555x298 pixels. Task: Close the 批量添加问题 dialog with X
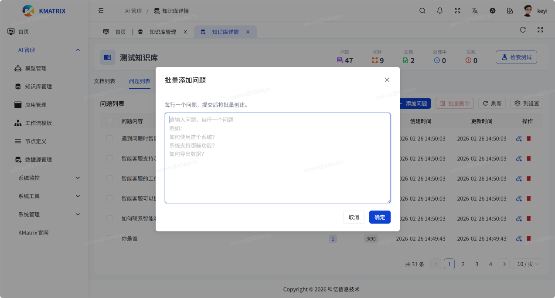pos(387,80)
